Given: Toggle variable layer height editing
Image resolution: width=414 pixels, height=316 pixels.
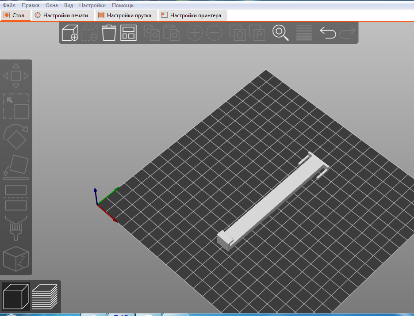Looking at the screenshot, I should click(304, 33).
